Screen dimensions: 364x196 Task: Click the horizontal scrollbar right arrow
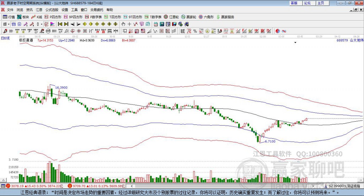tap(313, 186)
